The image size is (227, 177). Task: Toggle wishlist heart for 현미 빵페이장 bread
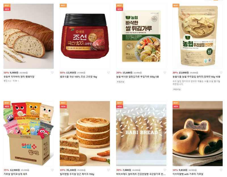[52, 73]
